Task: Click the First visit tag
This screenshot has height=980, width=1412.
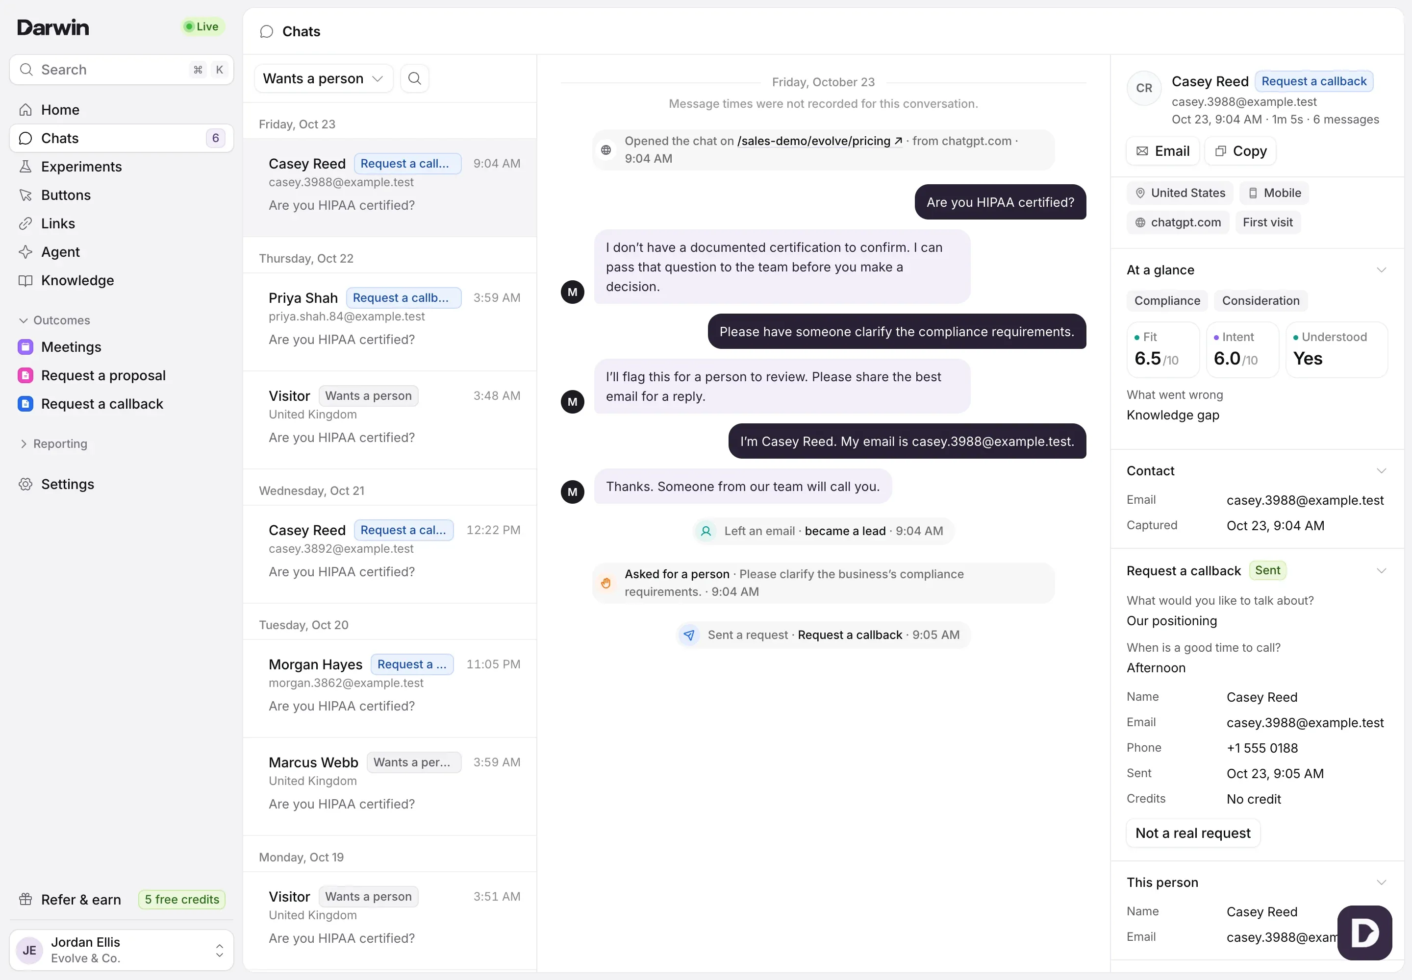Action: tap(1267, 222)
